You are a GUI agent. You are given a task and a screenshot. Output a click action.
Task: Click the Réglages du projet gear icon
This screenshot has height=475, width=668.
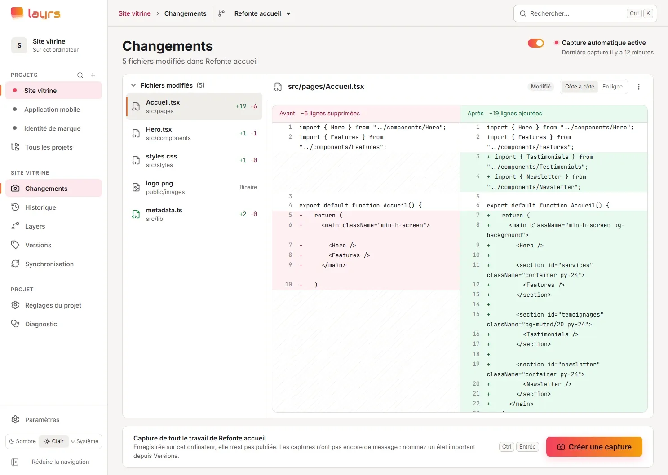[15, 305]
